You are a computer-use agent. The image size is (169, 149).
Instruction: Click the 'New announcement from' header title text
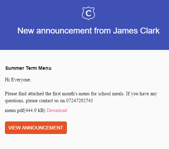[x=64, y=31]
